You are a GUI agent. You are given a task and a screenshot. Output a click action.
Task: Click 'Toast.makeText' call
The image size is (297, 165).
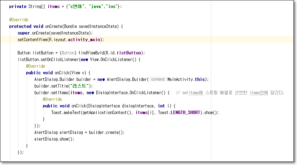[66, 113]
